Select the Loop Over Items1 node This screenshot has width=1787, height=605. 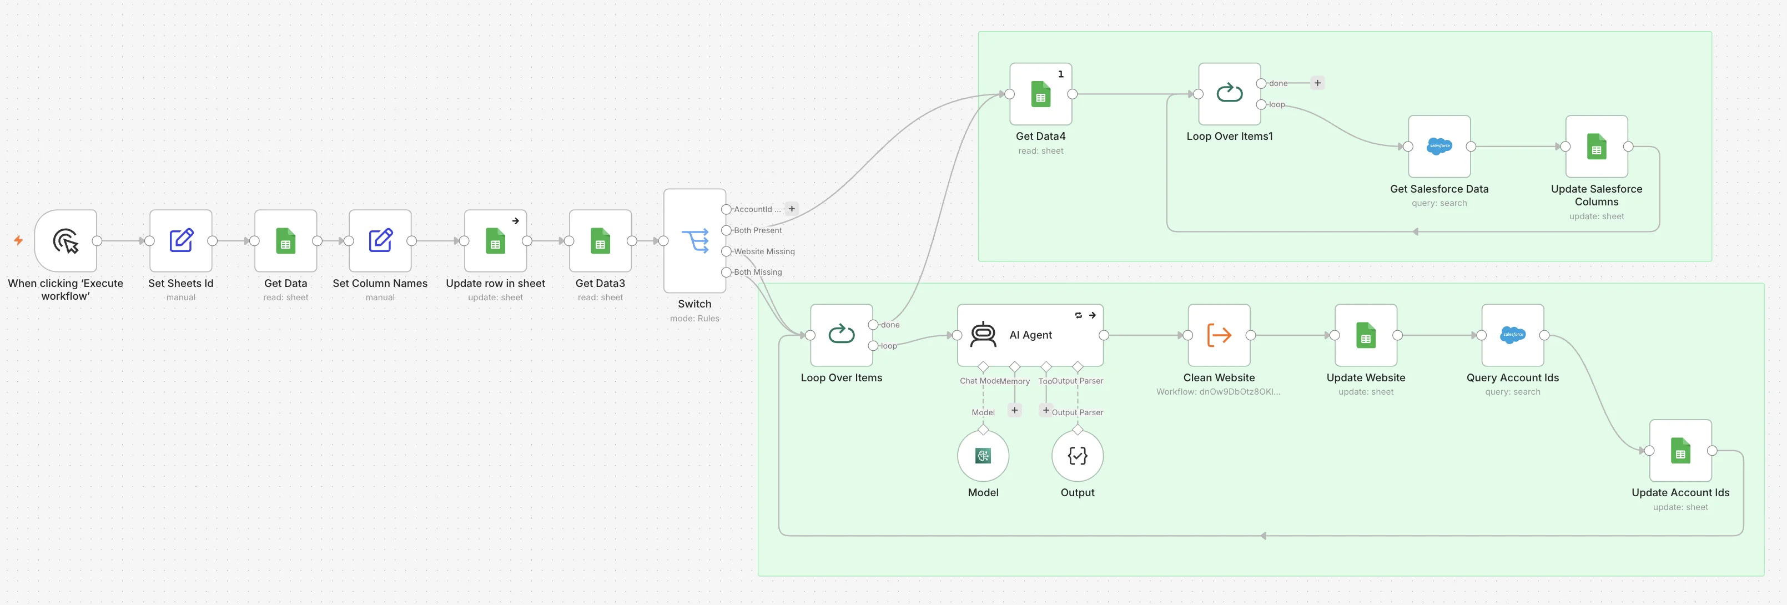point(1229,94)
